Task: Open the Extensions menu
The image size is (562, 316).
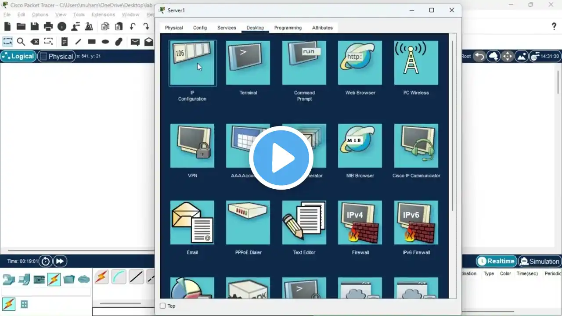Action: coord(104,14)
